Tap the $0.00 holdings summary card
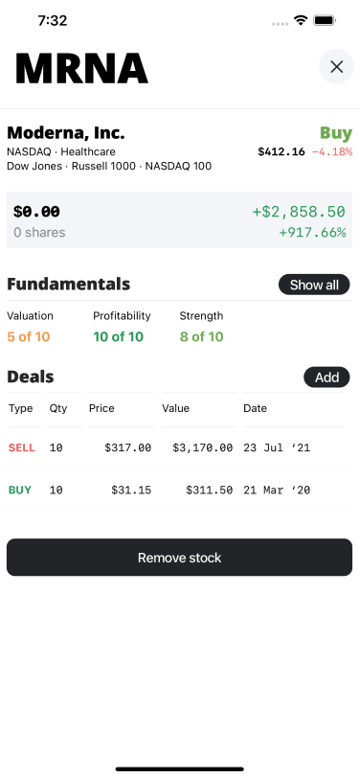This screenshot has height=778, width=359. click(x=180, y=219)
